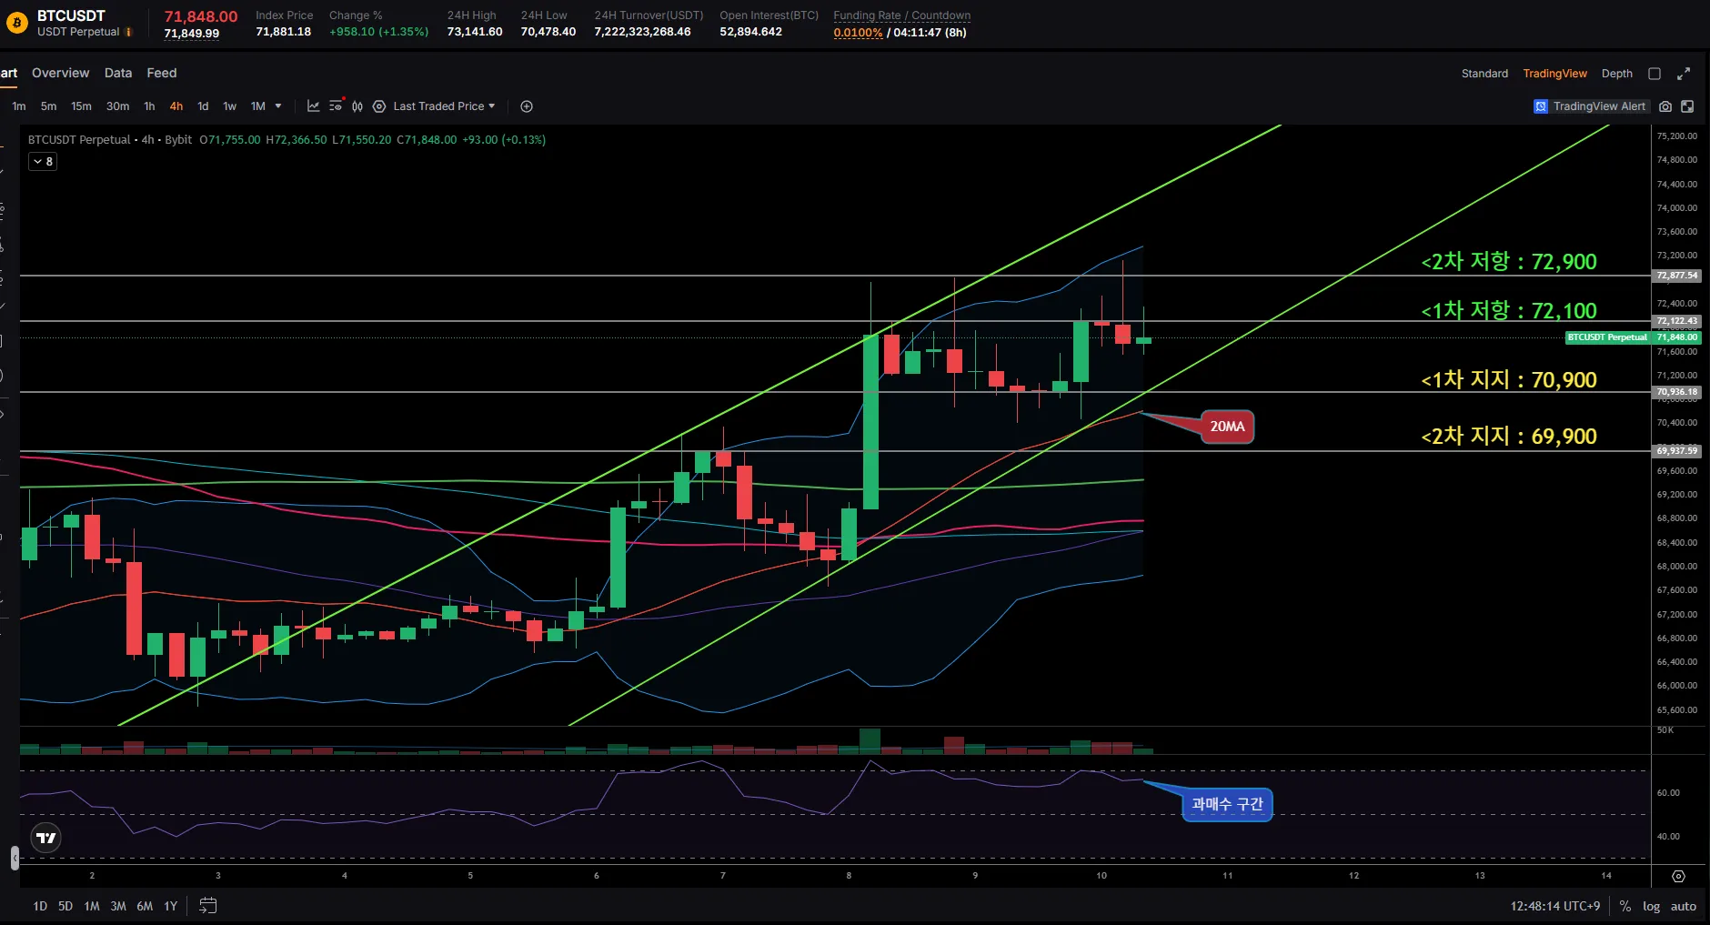Expand the collapsed indicators legend showing 8
This screenshot has width=1710, height=925.
[x=43, y=161]
